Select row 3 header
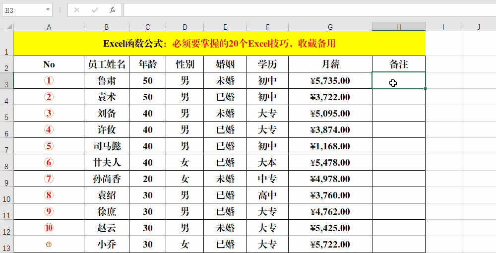This screenshot has height=253, width=496. pyautogui.click(x=6, y=80)
